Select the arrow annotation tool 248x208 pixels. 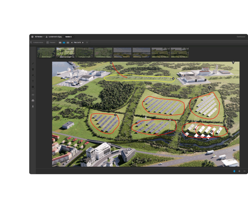pyautogui.click(x=33, y=75)
